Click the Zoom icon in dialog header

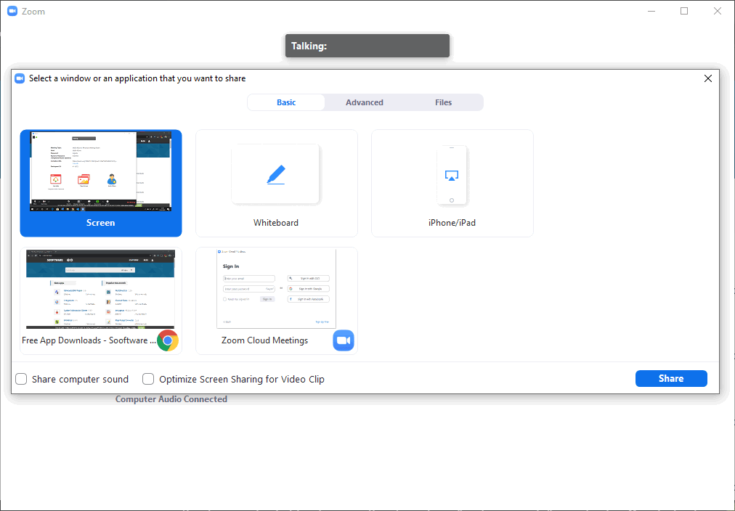point(20,78)
